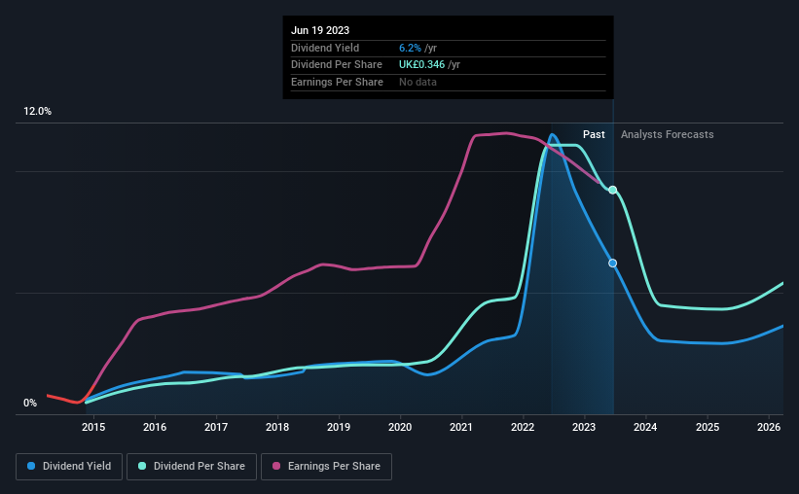Screen dimensions: 799x494
Task: Click the 2023 x-axis label
Action: tap(584, 427)
